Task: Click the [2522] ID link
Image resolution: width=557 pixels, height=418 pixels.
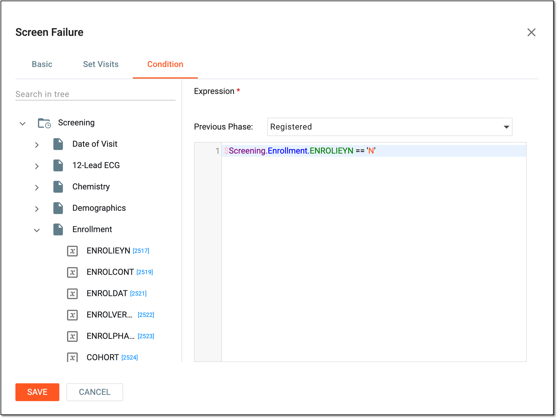Action: click(x=146, y=315)
